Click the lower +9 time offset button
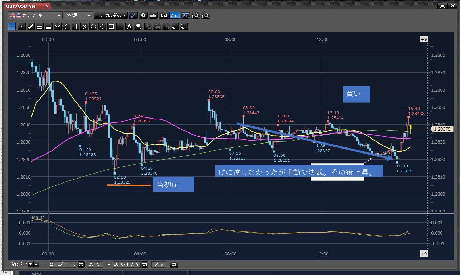 424,254
